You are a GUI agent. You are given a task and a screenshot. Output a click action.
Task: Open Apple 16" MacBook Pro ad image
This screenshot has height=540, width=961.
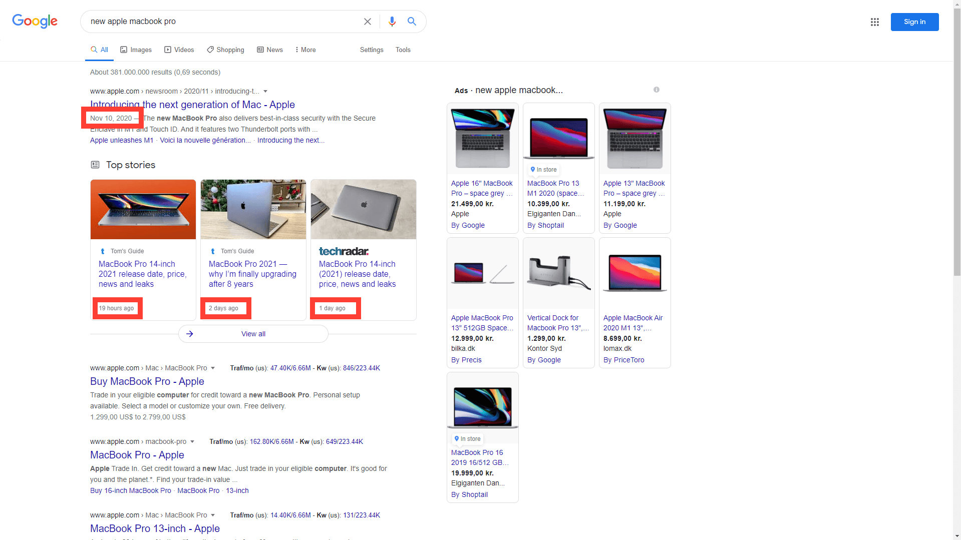point(483,139)
